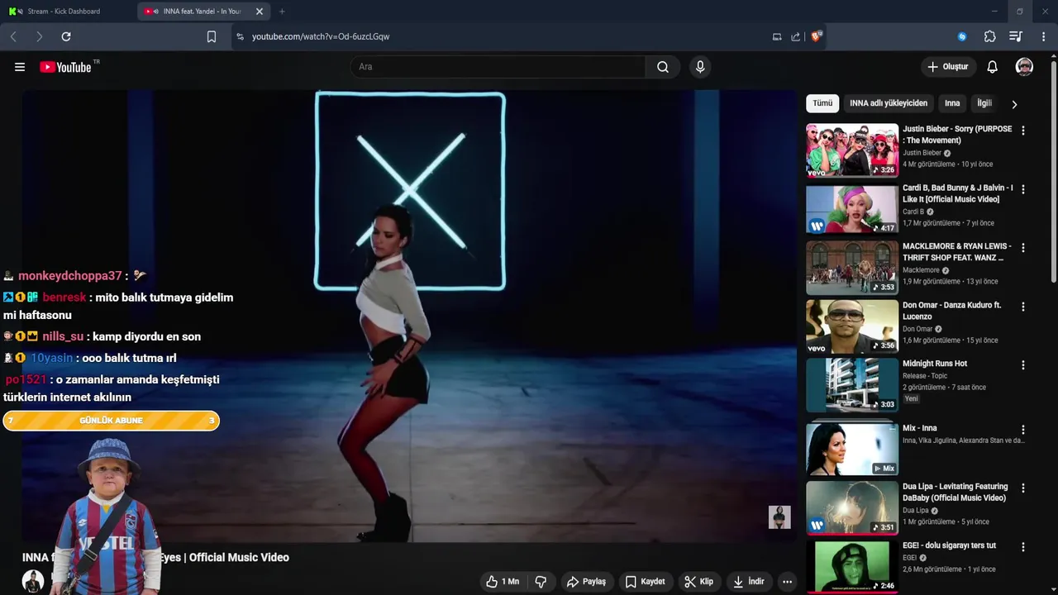Select INNA adlı yükleyiciden chip
1058x595 pixels.
(x=889, y=103)
